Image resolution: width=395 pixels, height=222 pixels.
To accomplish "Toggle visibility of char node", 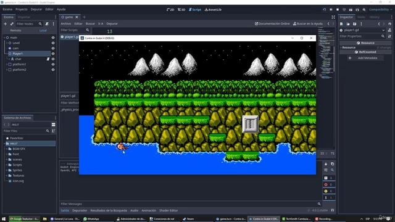I will (x=53, y=59).
